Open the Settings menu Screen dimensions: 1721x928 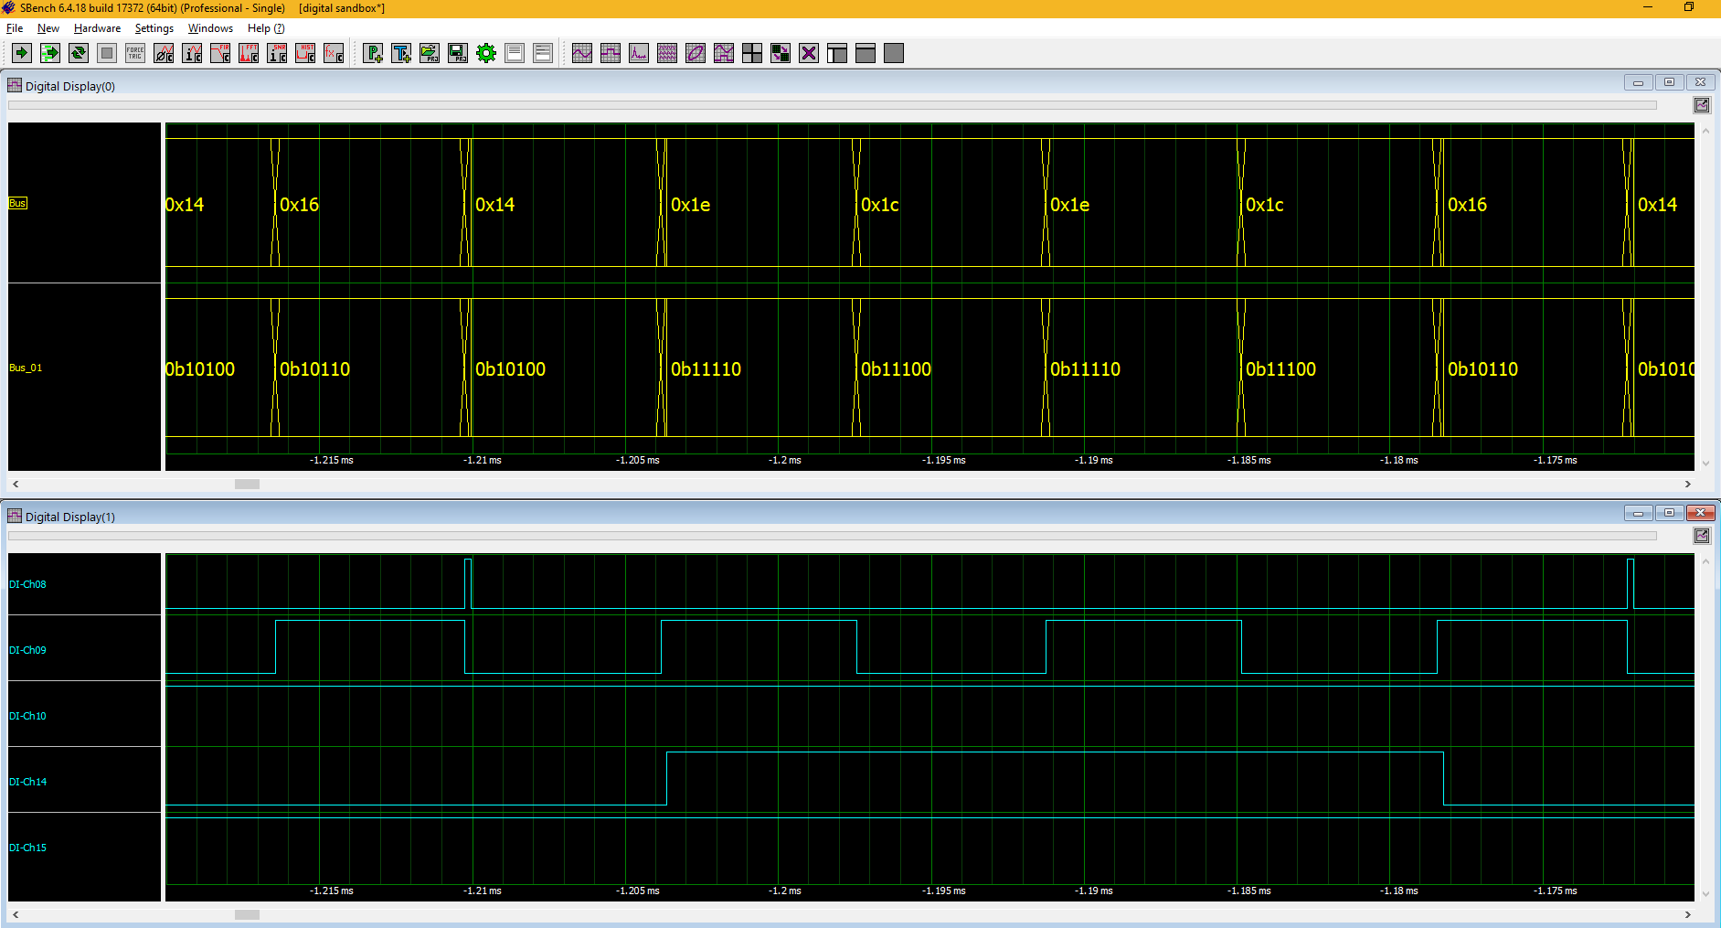click(x=154, y=28)
